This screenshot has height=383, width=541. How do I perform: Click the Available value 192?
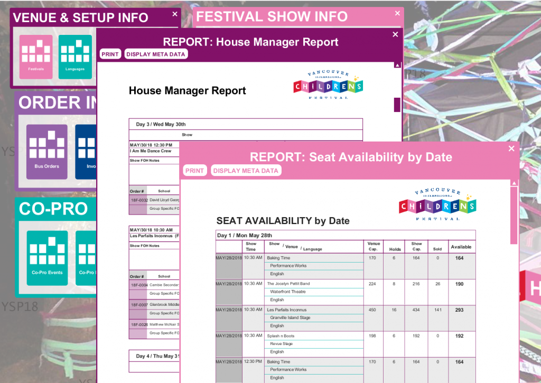coord(459,336)
